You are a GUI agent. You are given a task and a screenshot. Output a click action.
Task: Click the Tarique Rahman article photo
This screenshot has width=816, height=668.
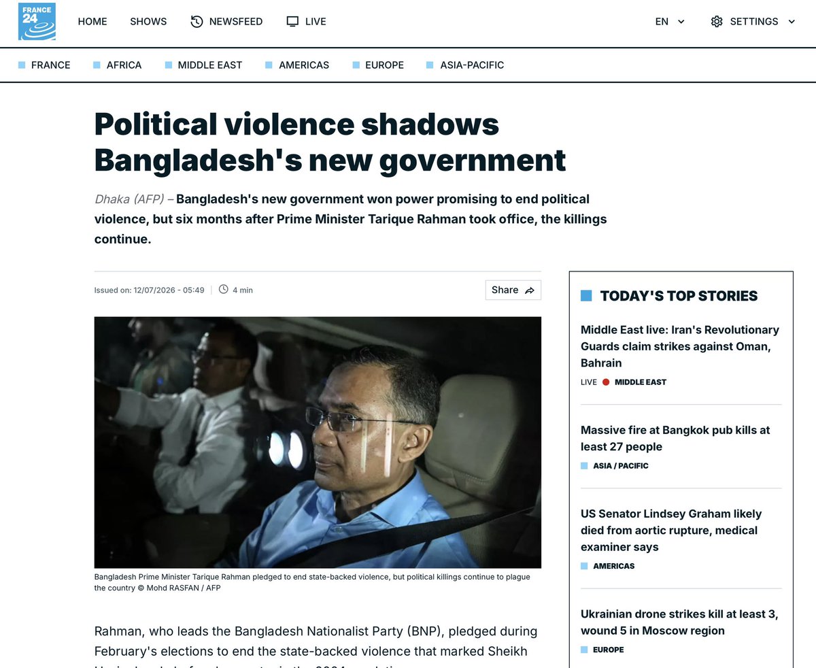[x=318, y=442]
